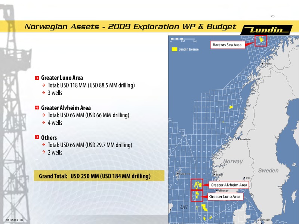Click the Norway country label on map
The width and height of the screenshot is (299, 224).
233,162
